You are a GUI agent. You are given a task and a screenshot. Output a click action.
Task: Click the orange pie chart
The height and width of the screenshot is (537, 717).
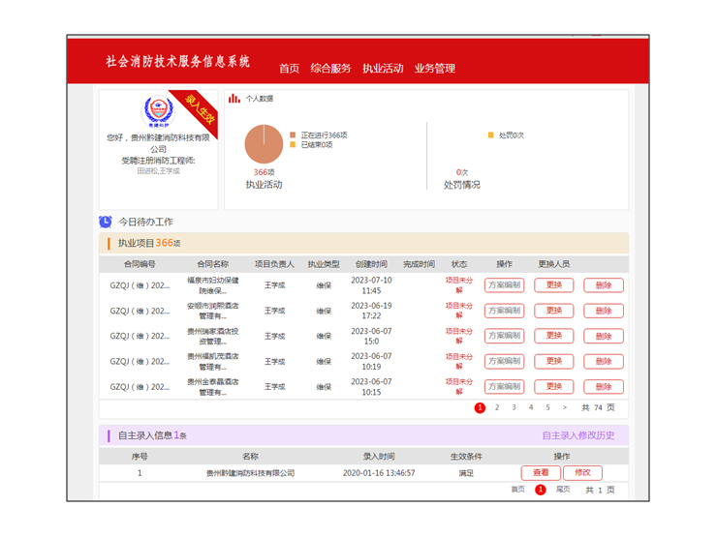[x=264, y=144]
